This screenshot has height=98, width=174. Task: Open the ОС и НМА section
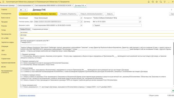point(5,38)
